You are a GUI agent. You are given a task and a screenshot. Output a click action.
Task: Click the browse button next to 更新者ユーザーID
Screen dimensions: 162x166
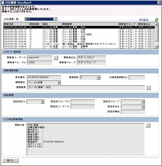point(56,58)
